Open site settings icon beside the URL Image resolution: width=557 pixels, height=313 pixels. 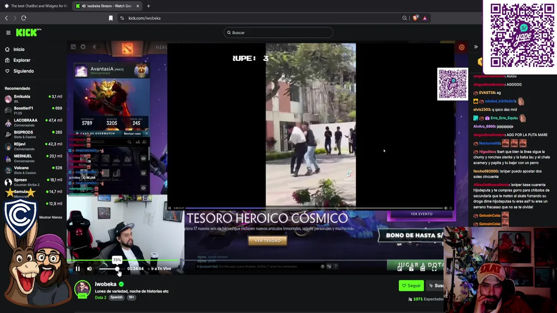122,18
